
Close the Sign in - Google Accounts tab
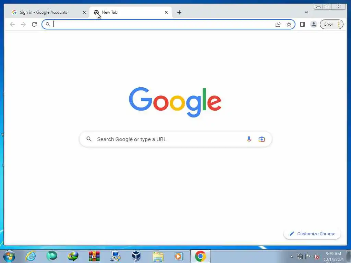84,13
